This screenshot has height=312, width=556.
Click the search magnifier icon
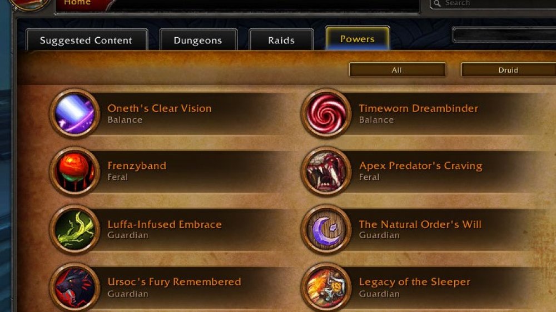pyautogui.click(x=437, y=3)
